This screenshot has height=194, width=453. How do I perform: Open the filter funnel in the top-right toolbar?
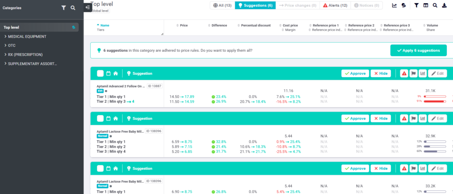pyautogui.click(x=416, y=5)
